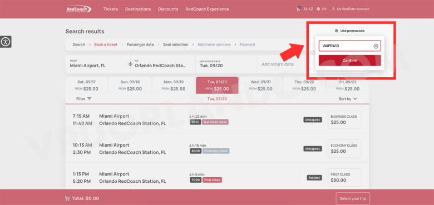The height and width of the screenshot is (205, 434).
Task: Click the Payment breadcrumb
Action: [248, 44]
